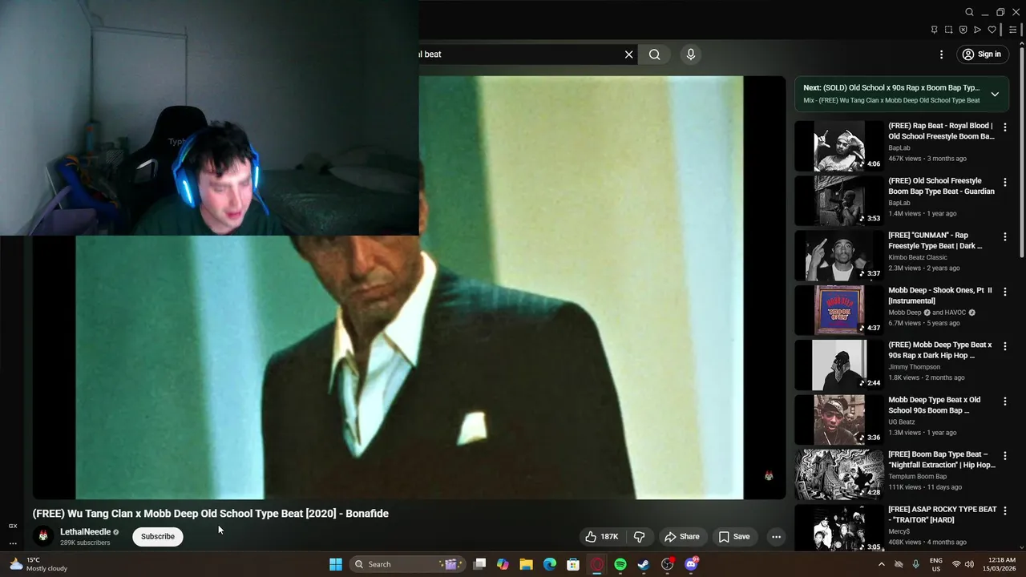Open options for Nightfall Extraction video
The image size is (1026, 577).
tap(1005, 456)
